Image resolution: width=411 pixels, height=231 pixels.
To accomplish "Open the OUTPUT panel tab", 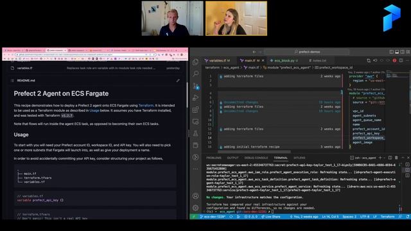I will [x=232, y=158].
